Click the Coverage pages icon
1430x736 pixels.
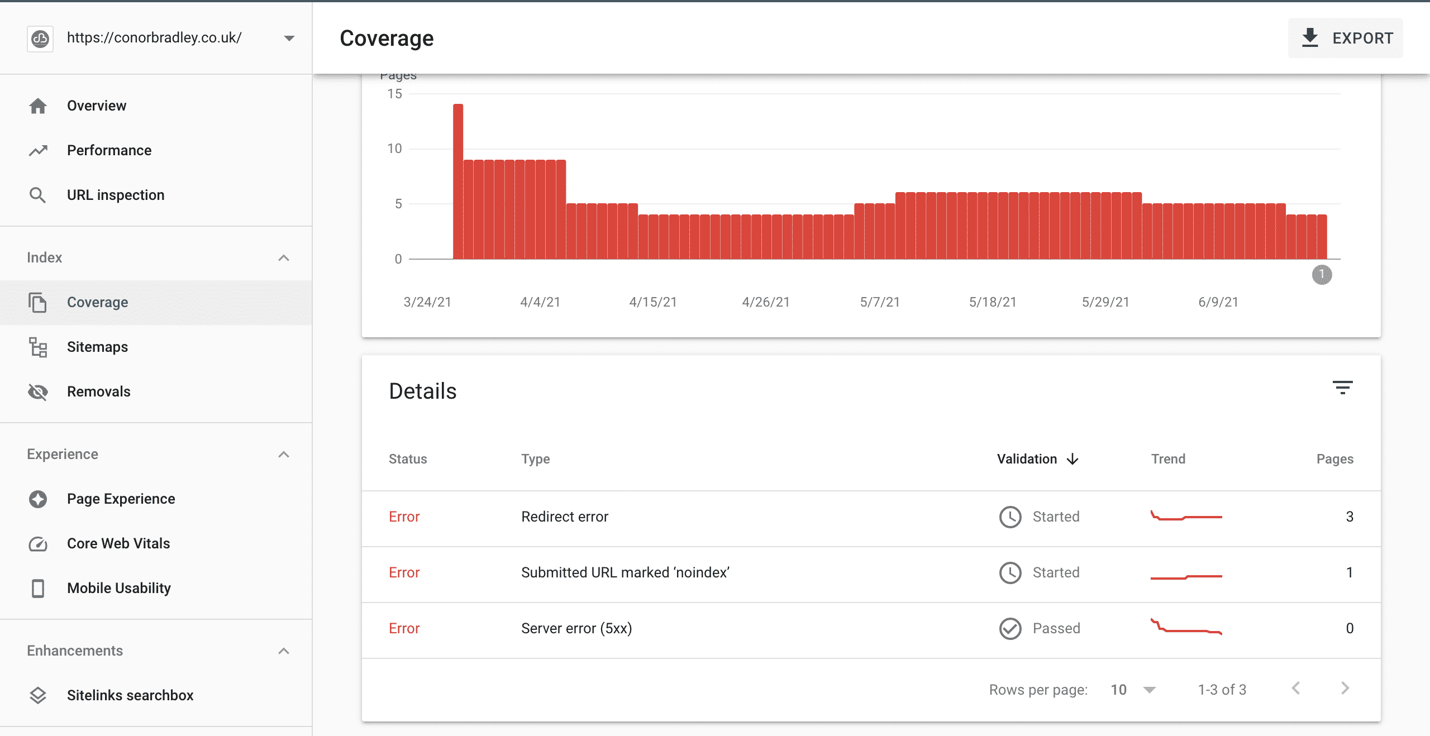click(37, 302)
